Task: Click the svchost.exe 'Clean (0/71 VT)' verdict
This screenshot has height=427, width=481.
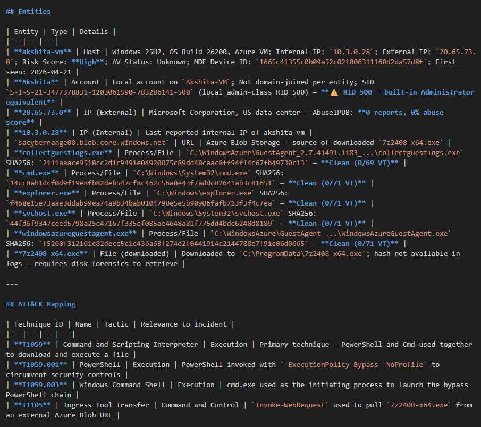Action: pos(327,224)
